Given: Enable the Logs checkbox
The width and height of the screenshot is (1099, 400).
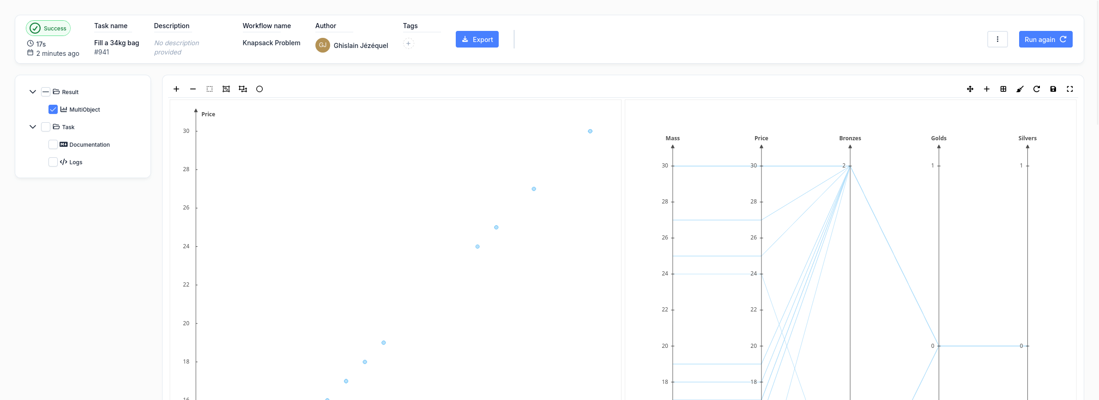Looking at the screenshot, I should click(x=53, y=162).
